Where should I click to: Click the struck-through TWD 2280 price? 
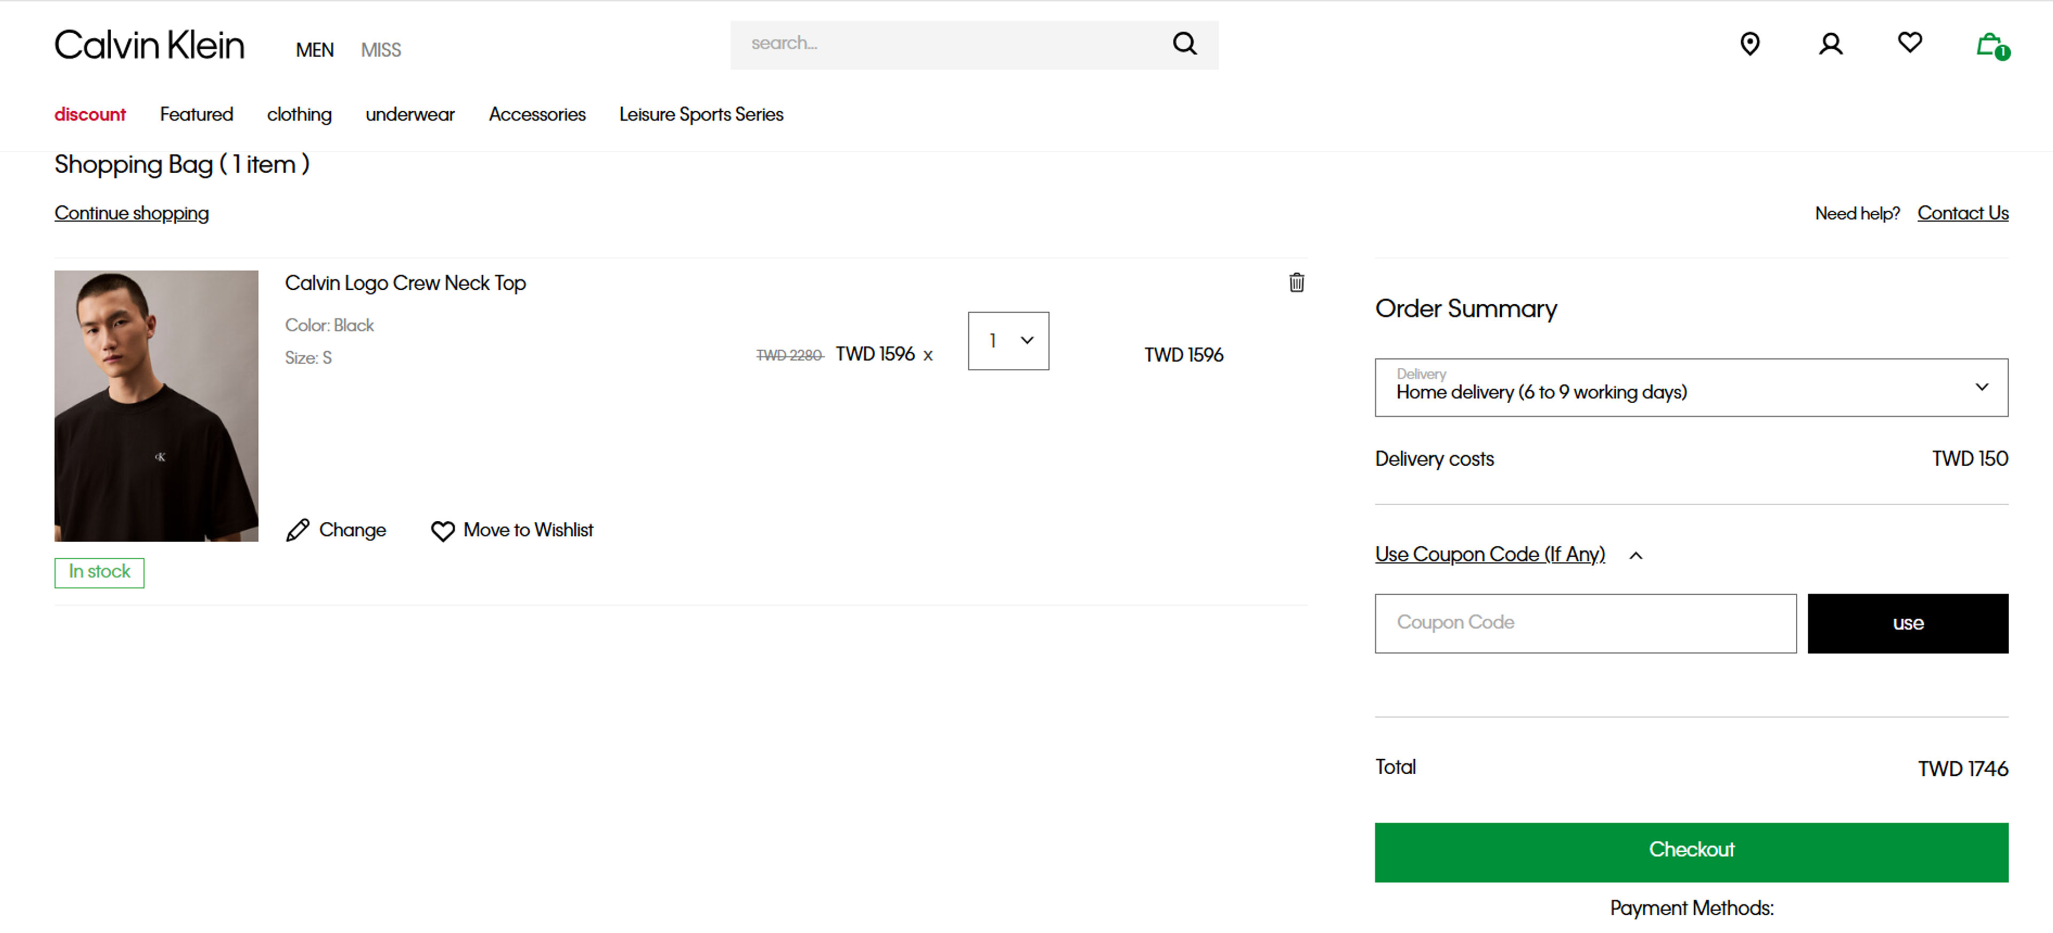tap(789, 356)
